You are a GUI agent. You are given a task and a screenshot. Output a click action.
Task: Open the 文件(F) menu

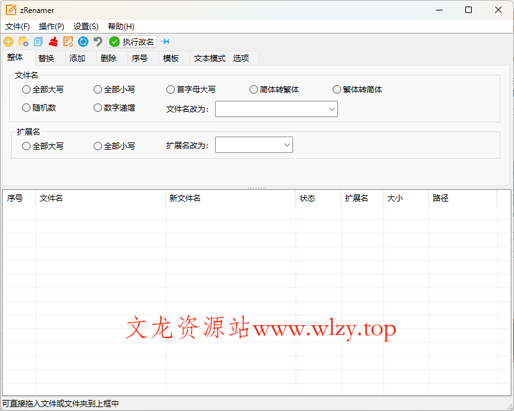point(18,27)
